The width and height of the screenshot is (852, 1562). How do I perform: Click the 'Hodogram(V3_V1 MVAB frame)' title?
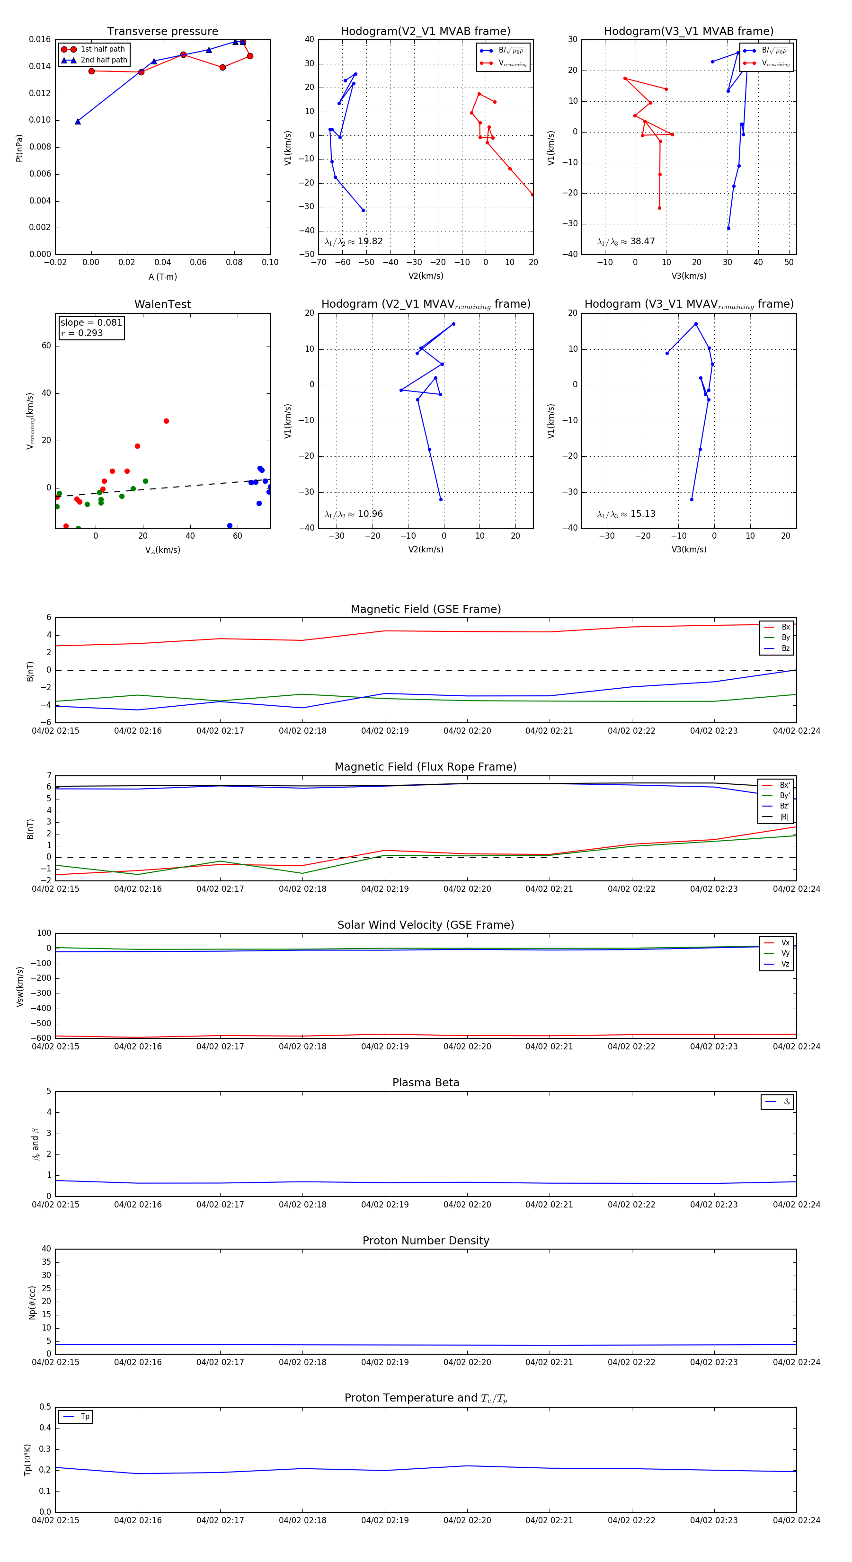click(x=689, y=32)
